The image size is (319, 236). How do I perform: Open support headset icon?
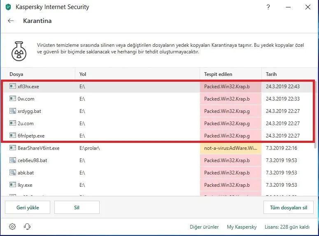pyautogui.click(x=27, y=227)
